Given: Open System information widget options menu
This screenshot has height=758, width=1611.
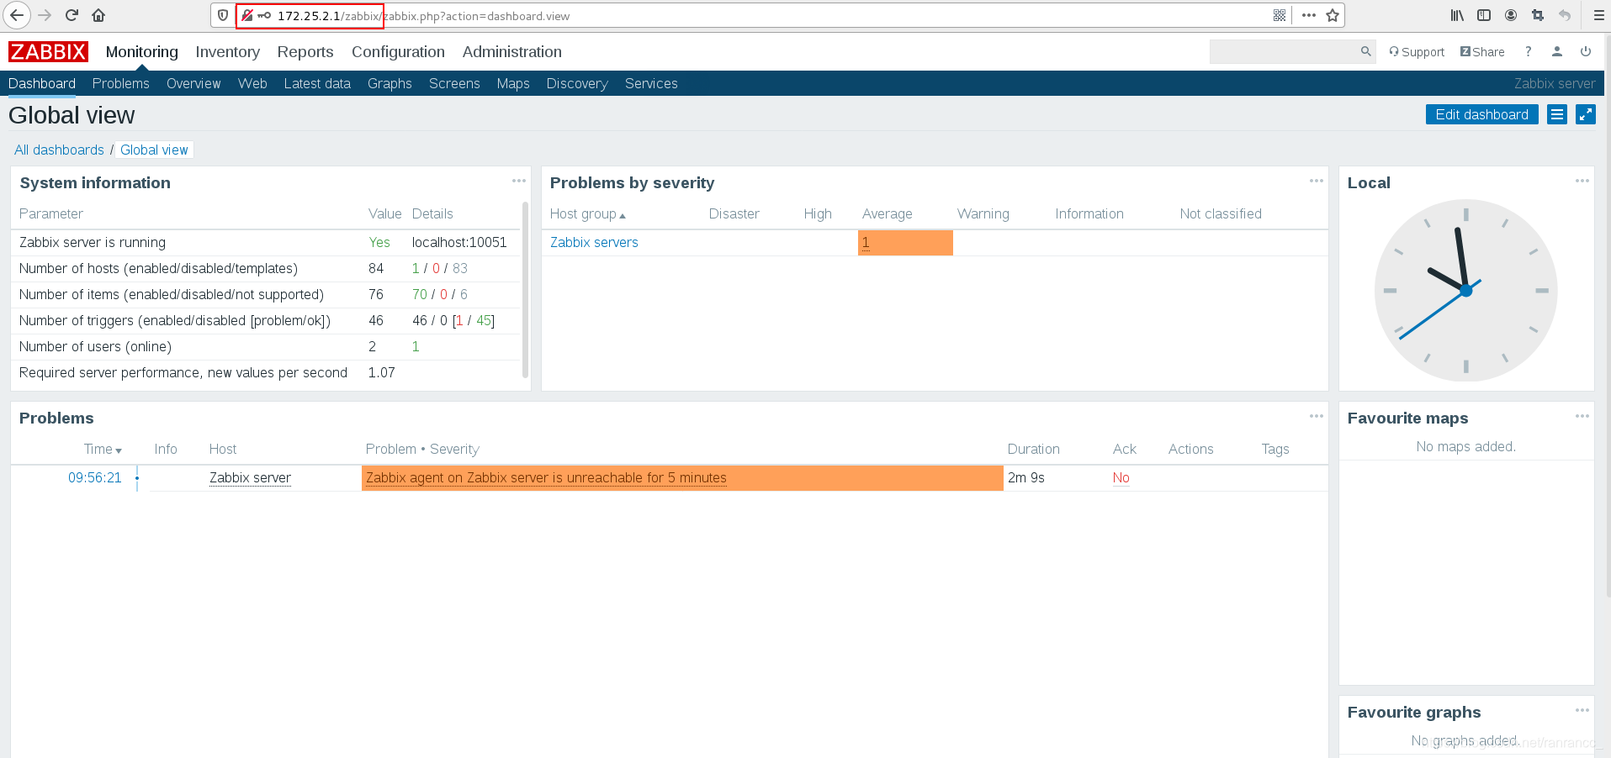Looking at the screenshot, I should click(519, 181).
